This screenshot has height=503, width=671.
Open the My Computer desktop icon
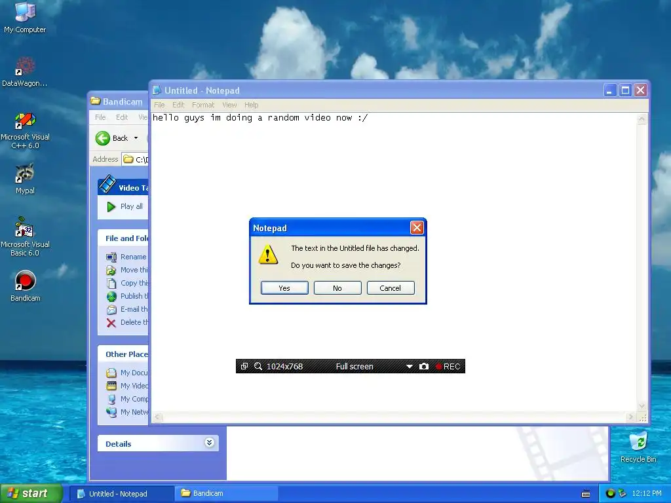click(25, 18)
